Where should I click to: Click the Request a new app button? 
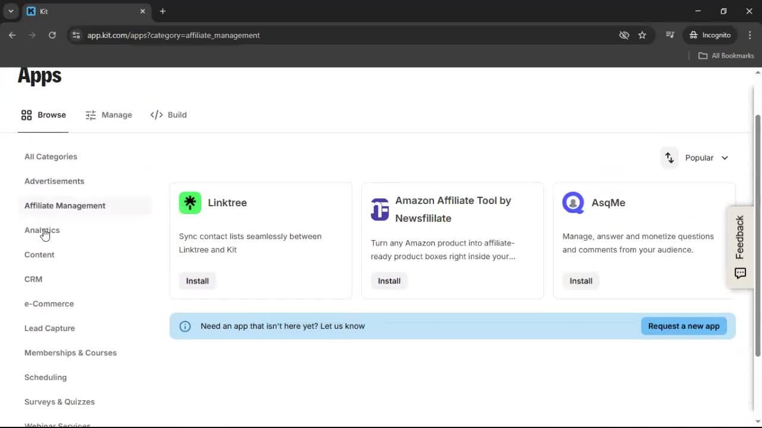coord(683,326)
